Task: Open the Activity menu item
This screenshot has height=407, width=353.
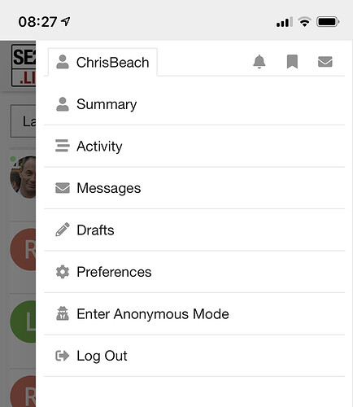Action: [194, 147]
